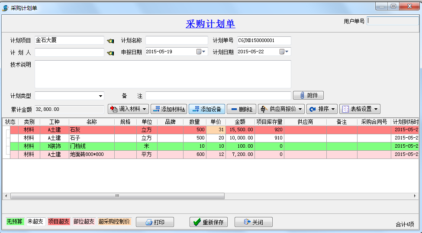The width and height of the screenshot is (422, 233).
Task: Click the 计划名称 input field
Action: pyautogui.click(x=177, y=40)
